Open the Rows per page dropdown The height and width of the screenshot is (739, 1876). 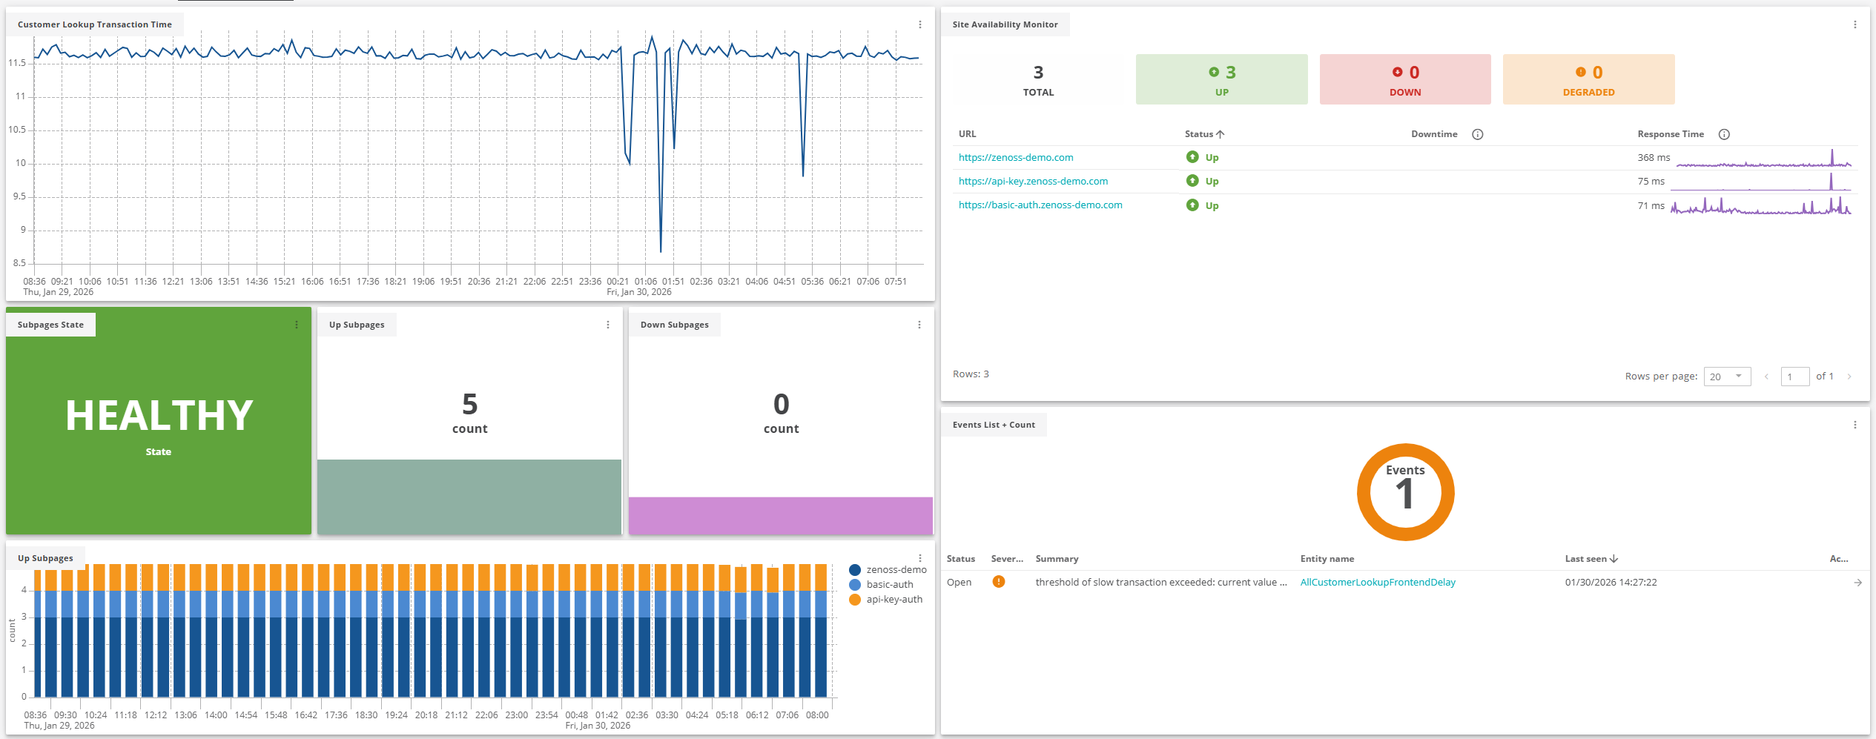pyautogui.click(x=1726, y=377)
